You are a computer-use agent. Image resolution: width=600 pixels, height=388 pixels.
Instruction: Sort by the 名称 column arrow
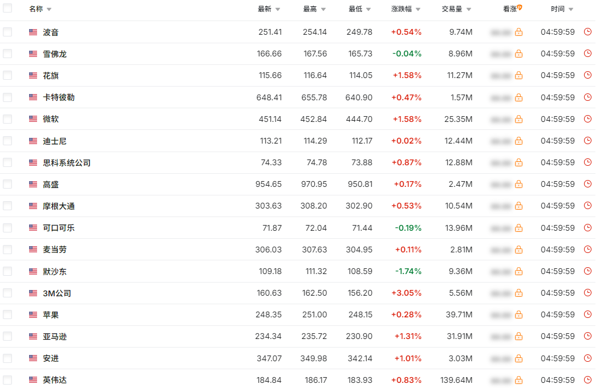point(48,10)
